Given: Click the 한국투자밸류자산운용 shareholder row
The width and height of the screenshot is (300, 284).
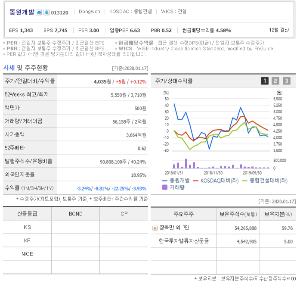Looking at the screenshot, I should (223, 241).
